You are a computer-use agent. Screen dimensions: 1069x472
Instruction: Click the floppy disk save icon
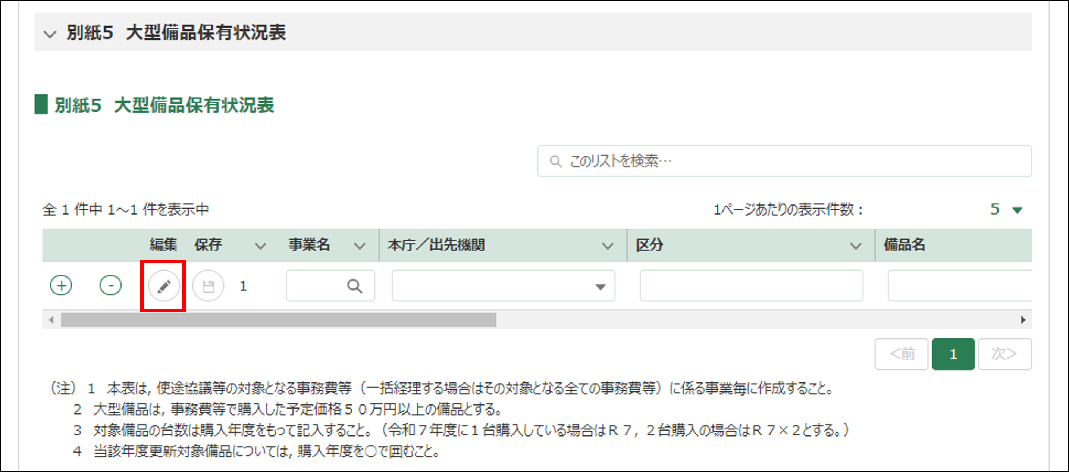tap(209, 285)
